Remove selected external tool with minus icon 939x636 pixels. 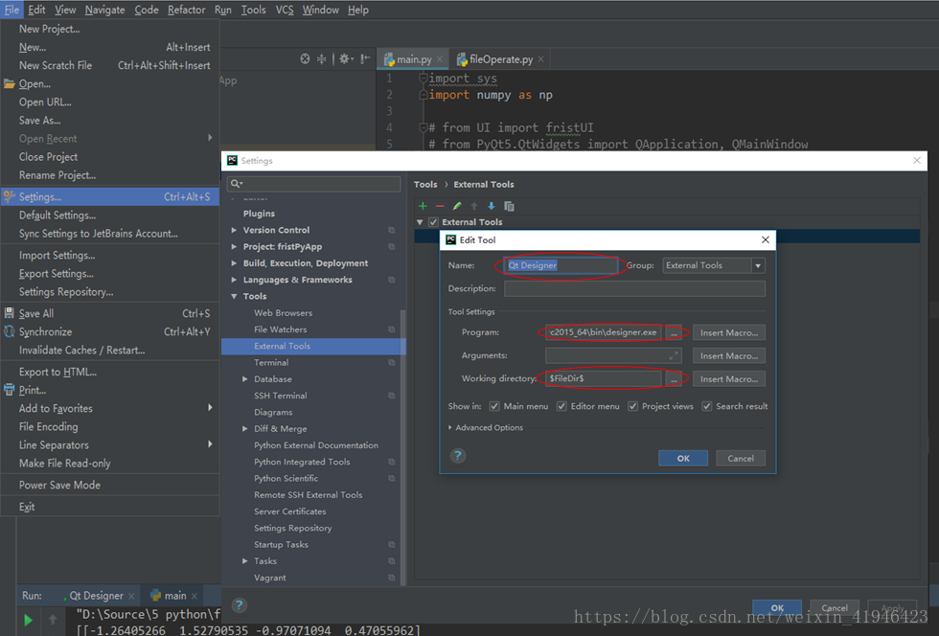click(x=440, y=206)
